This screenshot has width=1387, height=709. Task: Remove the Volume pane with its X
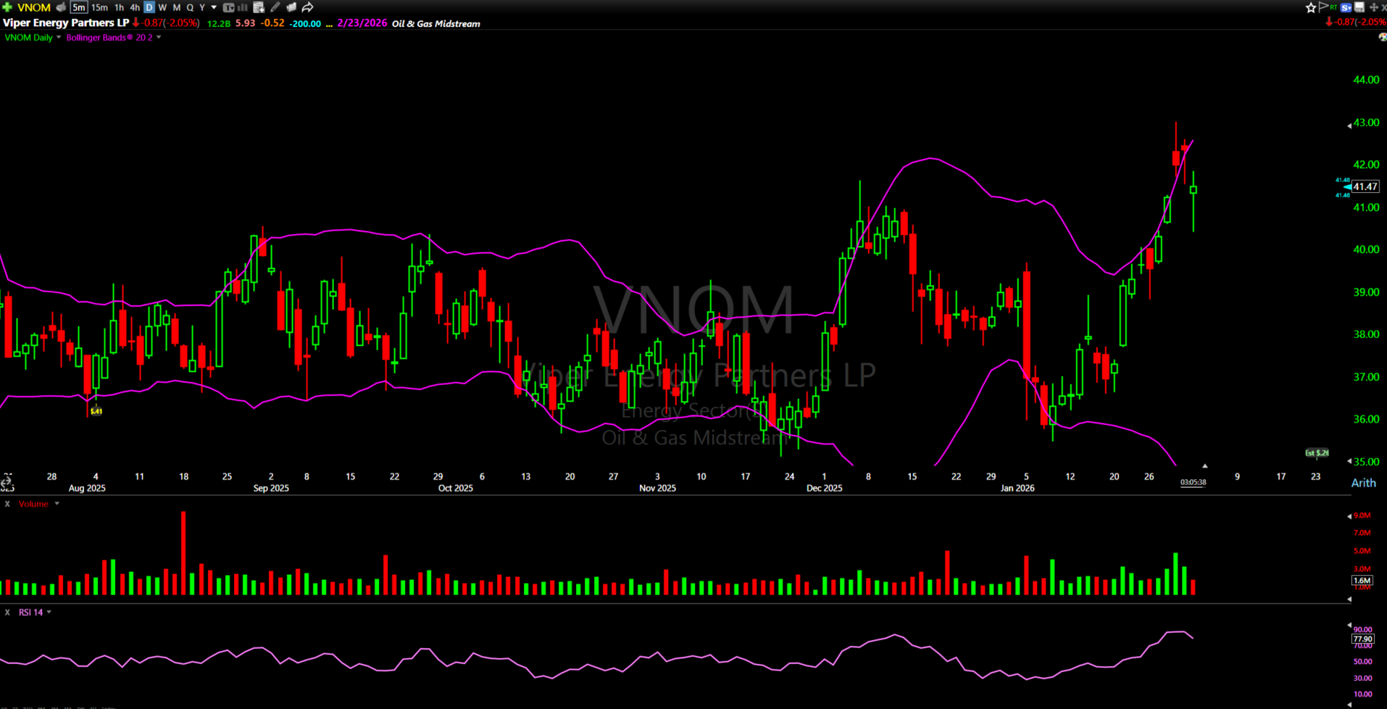coord(7,504)
